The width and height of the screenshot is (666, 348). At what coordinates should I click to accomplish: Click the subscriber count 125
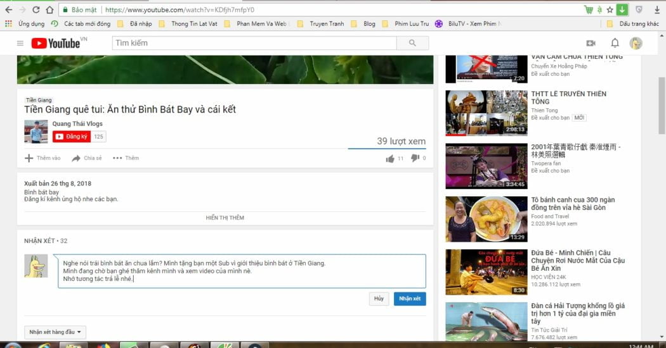coord(98,137)
